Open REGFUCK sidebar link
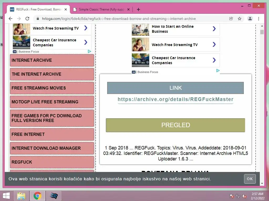269x201 pixels. (52, 162)
